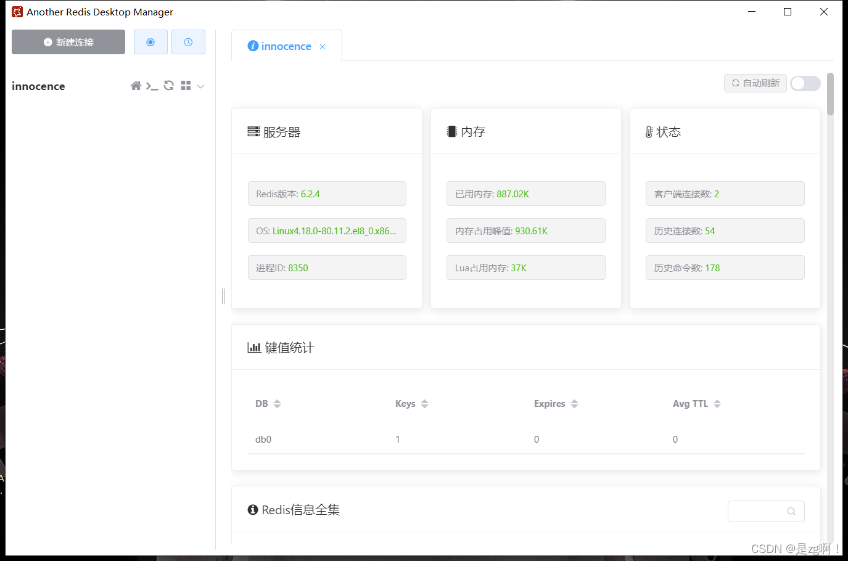Image resolution: width=848 pixels, height=561 pixels.
Task: Minimize the Another Redis Desktop Manager window
Action: click(752, 12)
